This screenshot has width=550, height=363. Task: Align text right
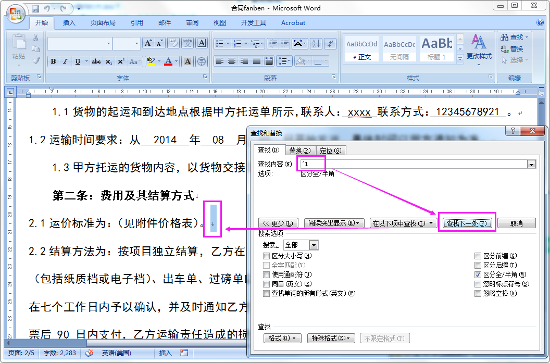244,61
